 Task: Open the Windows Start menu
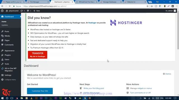(x=2, y=98)
